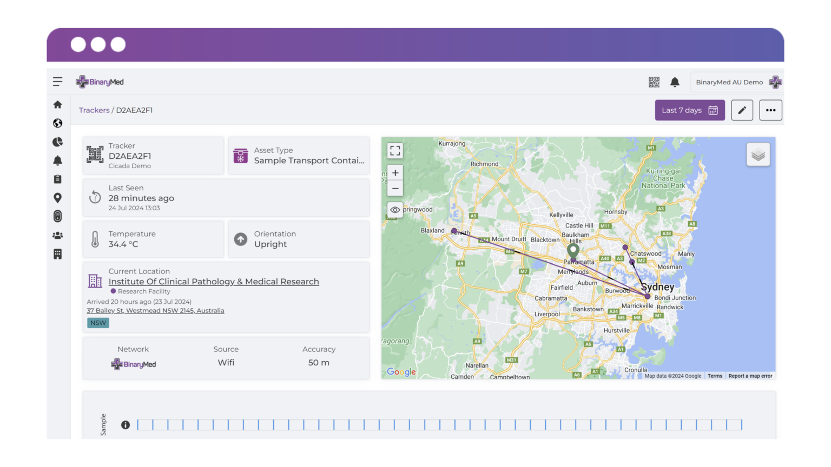The height and width of the screenshot is (467, 831).
Task: Open the team users sidebar icon
Action: 58,235
